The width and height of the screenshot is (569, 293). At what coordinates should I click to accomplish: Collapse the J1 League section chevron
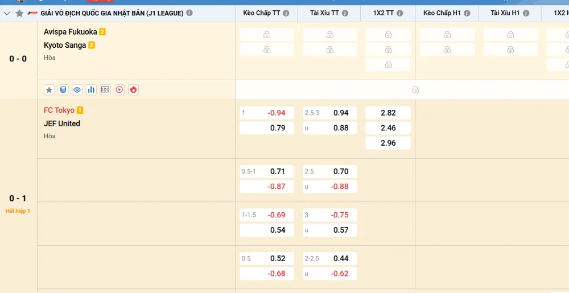(x=7, y=14)
